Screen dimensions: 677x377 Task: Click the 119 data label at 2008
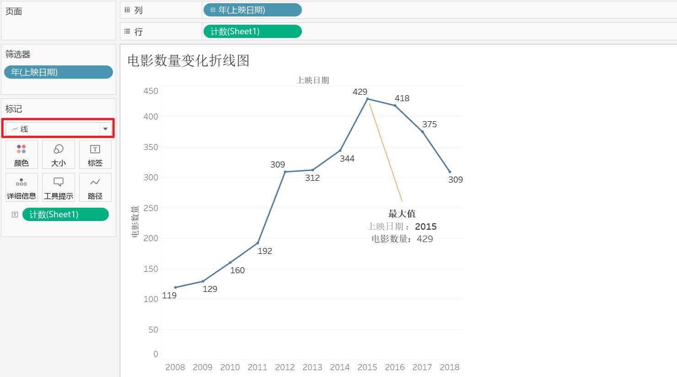[169, 296]
